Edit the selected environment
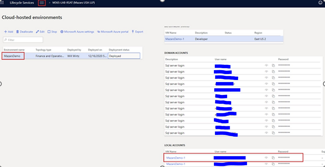The width and height of the screenshot is (325, 167). 40,32
